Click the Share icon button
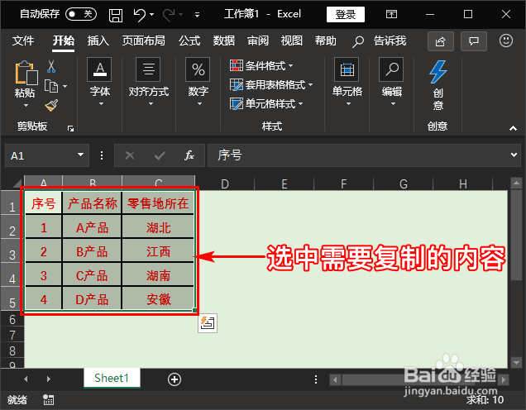Screen dimensions: 526x410 tap(441, 41)
